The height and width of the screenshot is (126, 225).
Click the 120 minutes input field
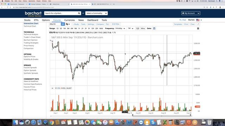click(137, 28)
